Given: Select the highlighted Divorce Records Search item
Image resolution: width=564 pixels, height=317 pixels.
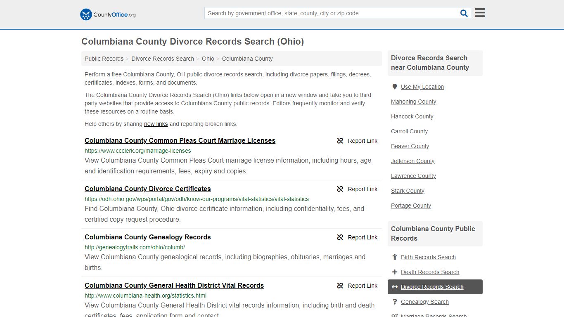Looking at the screenshot, I should click(435, 287).
